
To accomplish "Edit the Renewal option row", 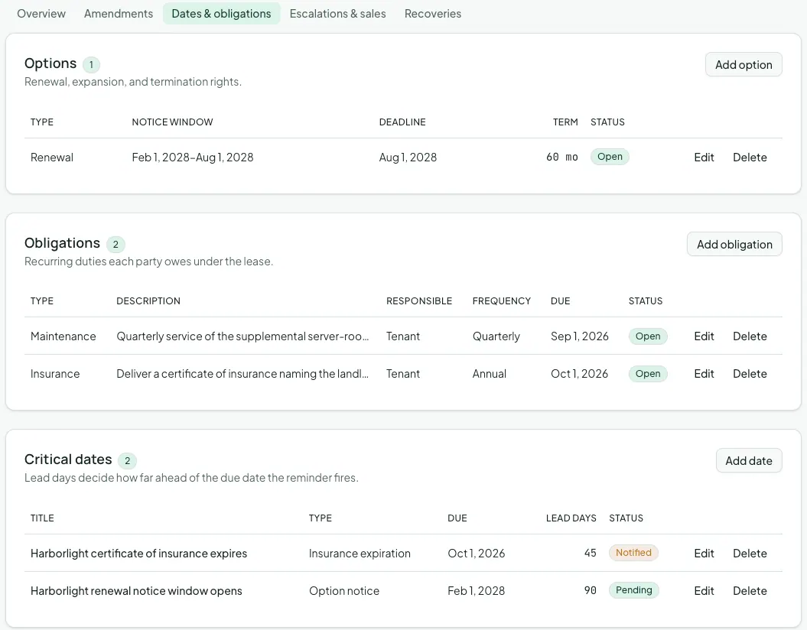I will click(704, 157).
